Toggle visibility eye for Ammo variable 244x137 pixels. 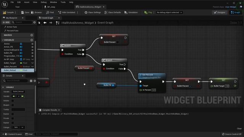pos(32,44)
